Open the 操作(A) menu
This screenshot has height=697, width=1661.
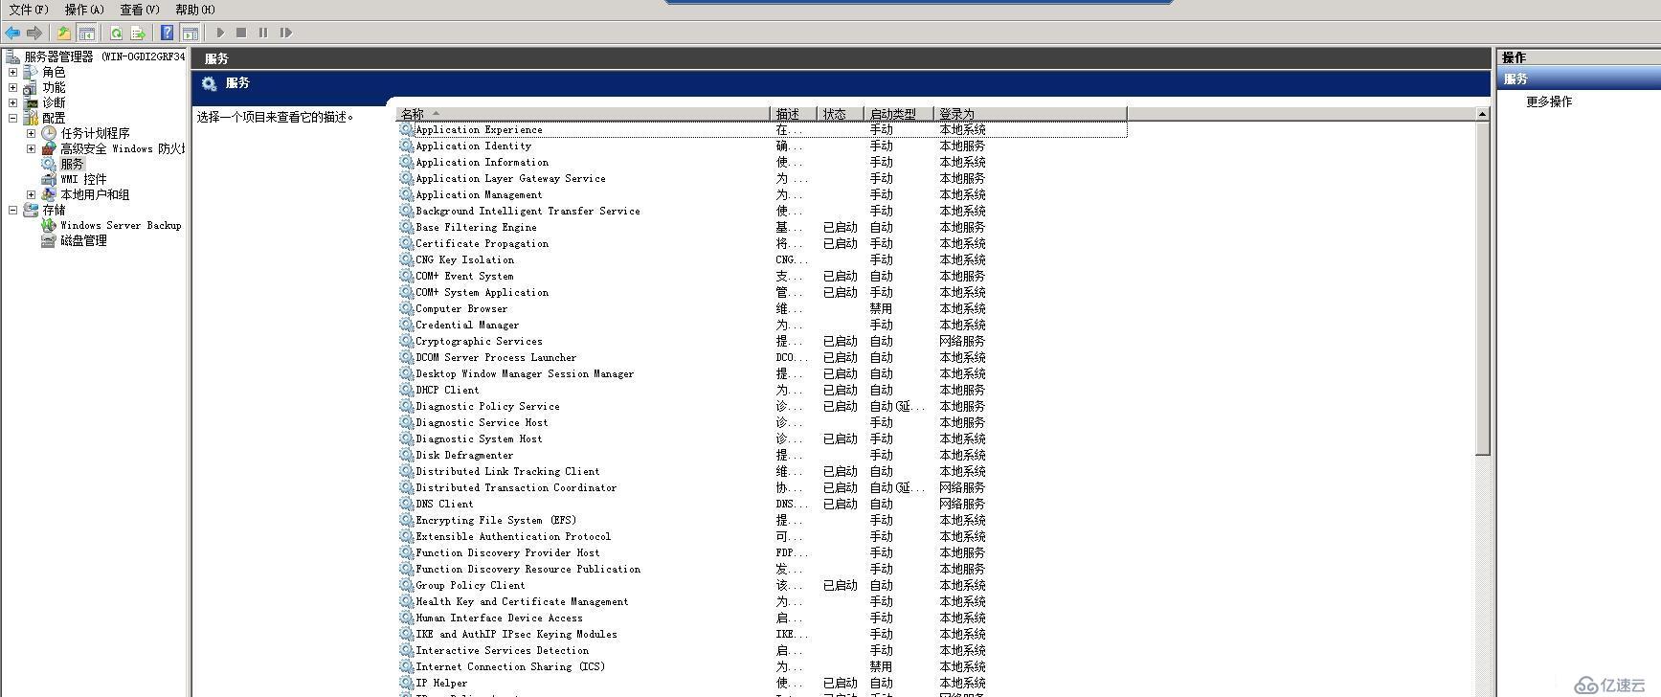tap(84, 10)
